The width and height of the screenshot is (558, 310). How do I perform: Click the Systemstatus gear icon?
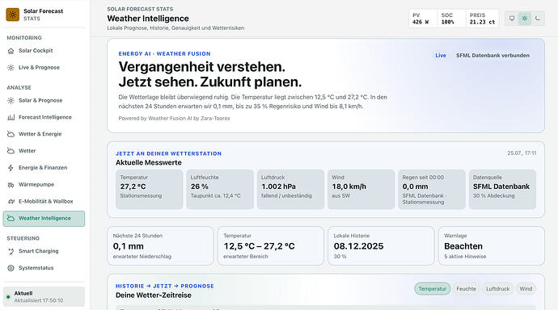11,268
